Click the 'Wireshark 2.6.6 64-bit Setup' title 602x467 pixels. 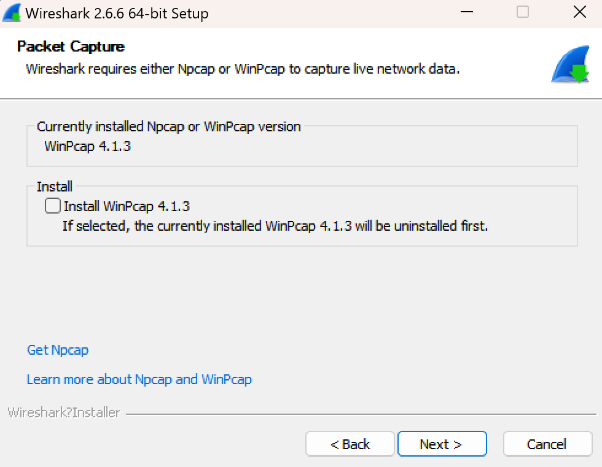tap(117, 13)
